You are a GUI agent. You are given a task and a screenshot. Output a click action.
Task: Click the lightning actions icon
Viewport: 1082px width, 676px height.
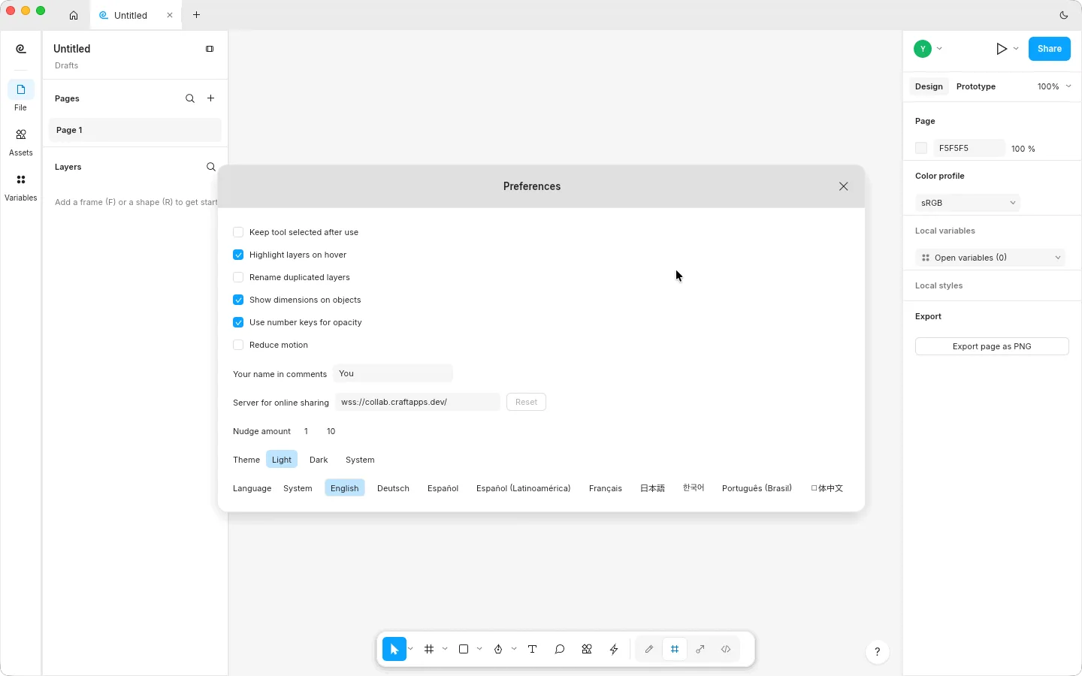614,649
